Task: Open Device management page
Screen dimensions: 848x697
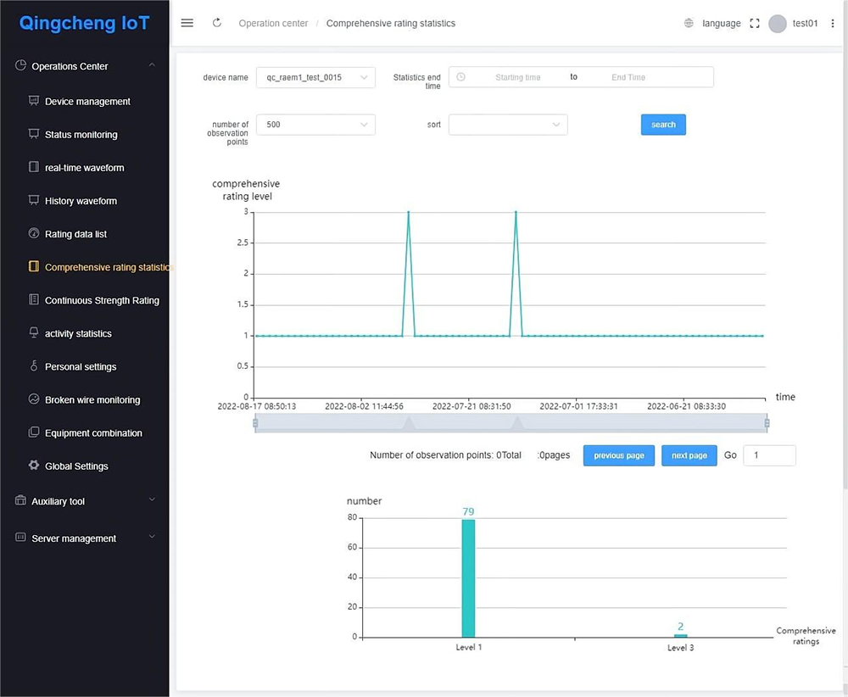Action: [87, 102]
